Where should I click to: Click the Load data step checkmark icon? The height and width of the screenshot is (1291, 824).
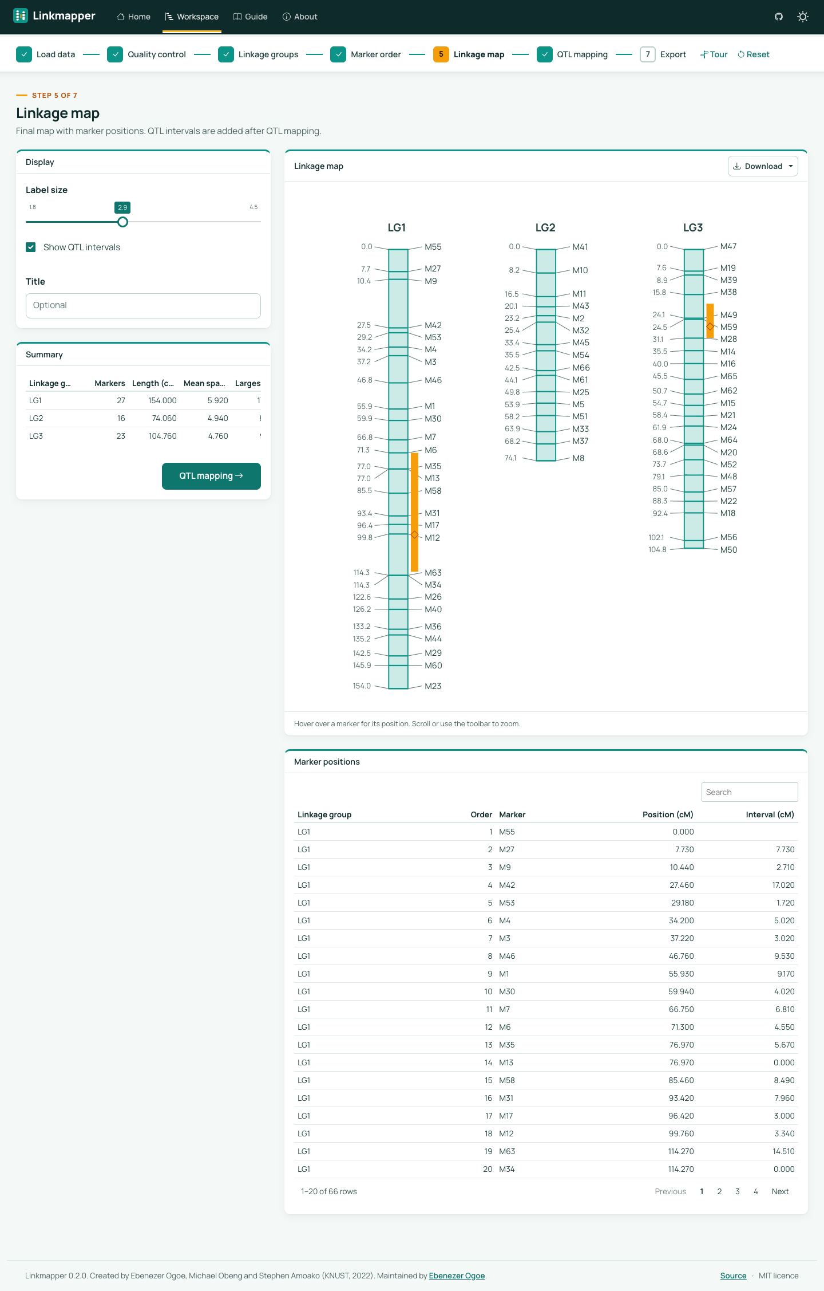point(24,54)
